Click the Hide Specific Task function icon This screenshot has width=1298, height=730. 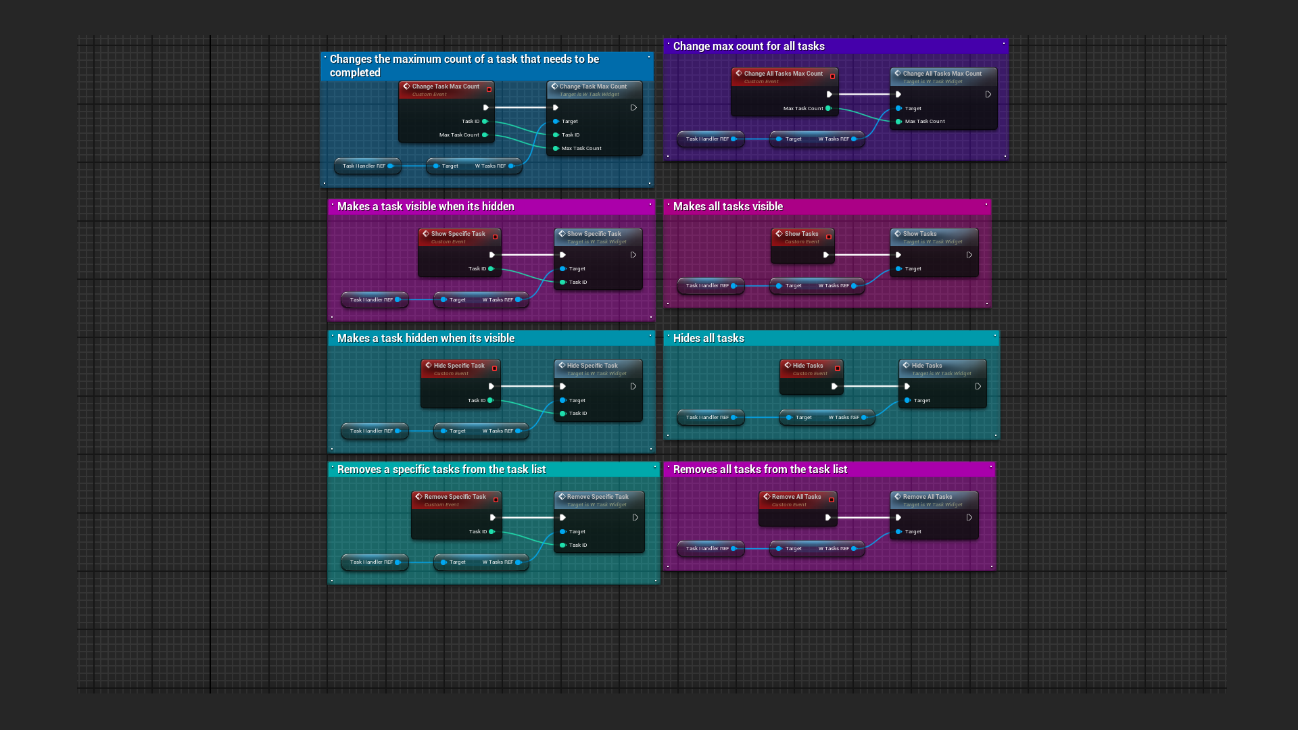pyautogui.click(x=562, y=366)
